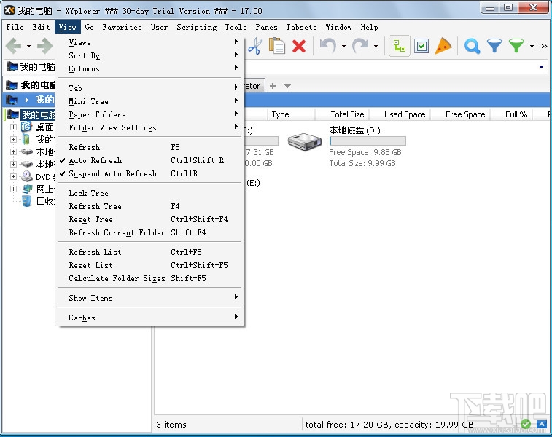The image size is (552, 437).
Task: Open the Mini Tree submenu
Action: [x=149, y=101]
